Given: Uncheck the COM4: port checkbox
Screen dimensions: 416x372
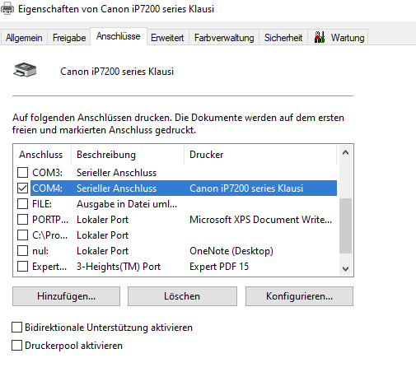Looking at the screenshot, I should pyautogui.click(x=22, y=188).
